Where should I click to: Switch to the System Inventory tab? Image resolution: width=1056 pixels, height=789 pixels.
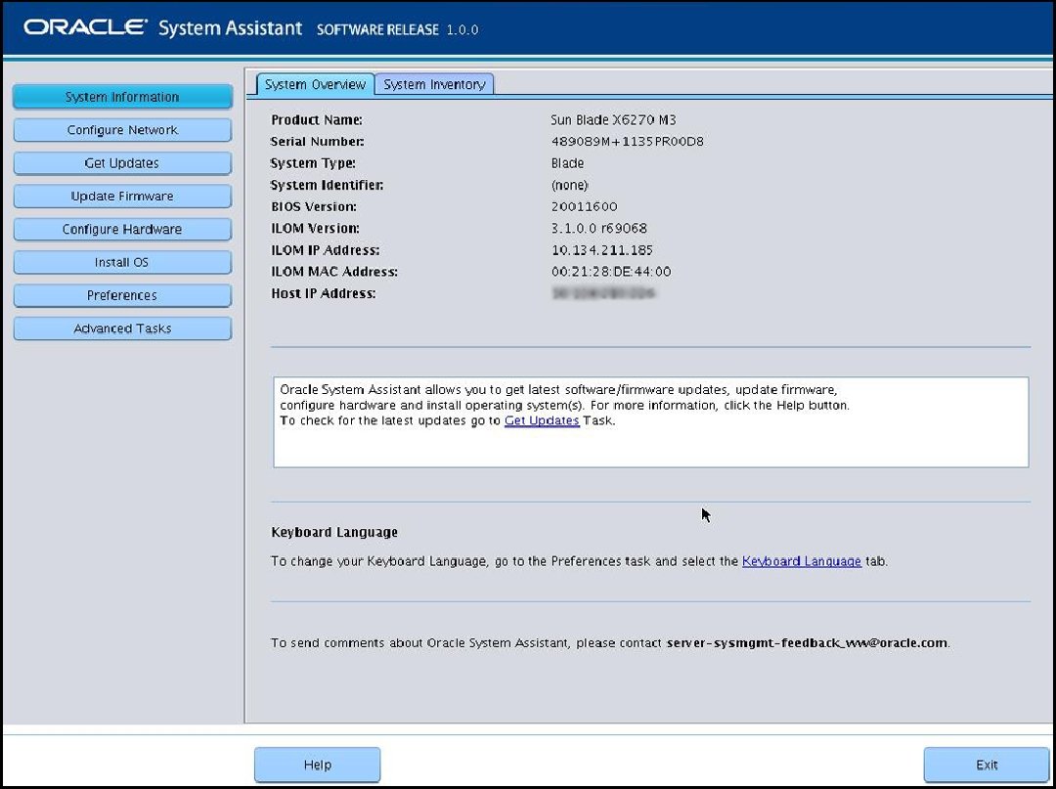[434, 84]
